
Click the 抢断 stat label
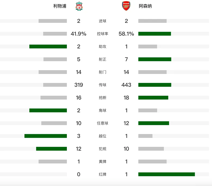point(102,98)
